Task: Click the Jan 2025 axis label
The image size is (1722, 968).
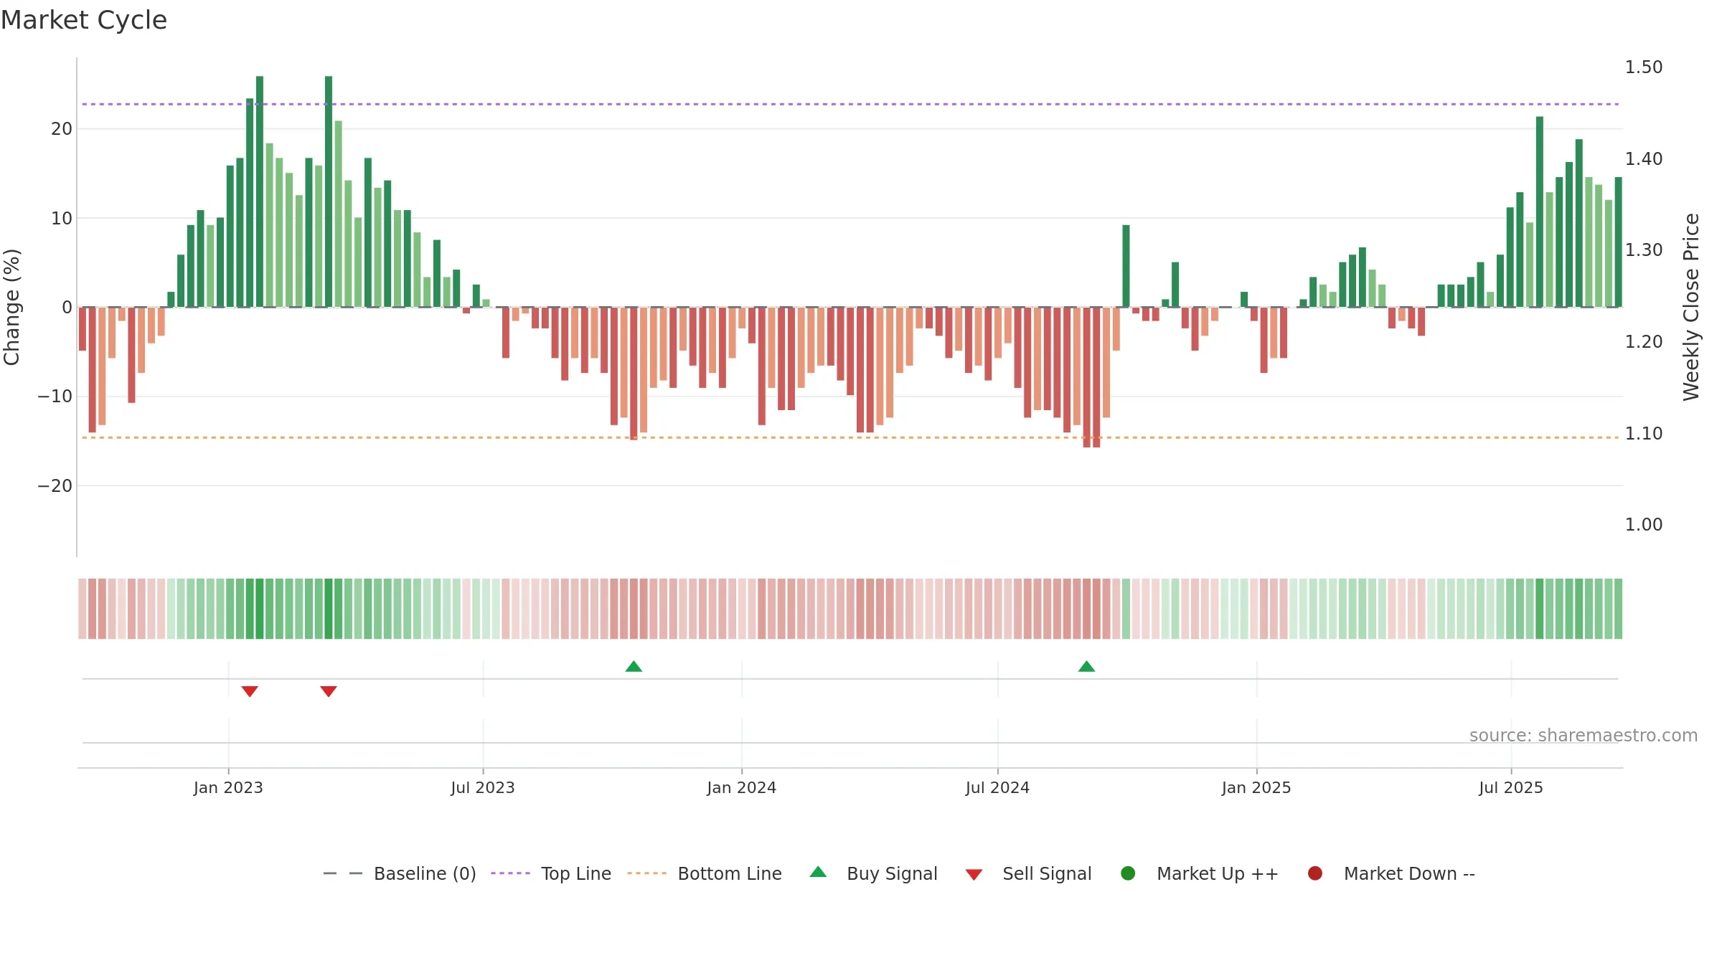Action: 1256,788
